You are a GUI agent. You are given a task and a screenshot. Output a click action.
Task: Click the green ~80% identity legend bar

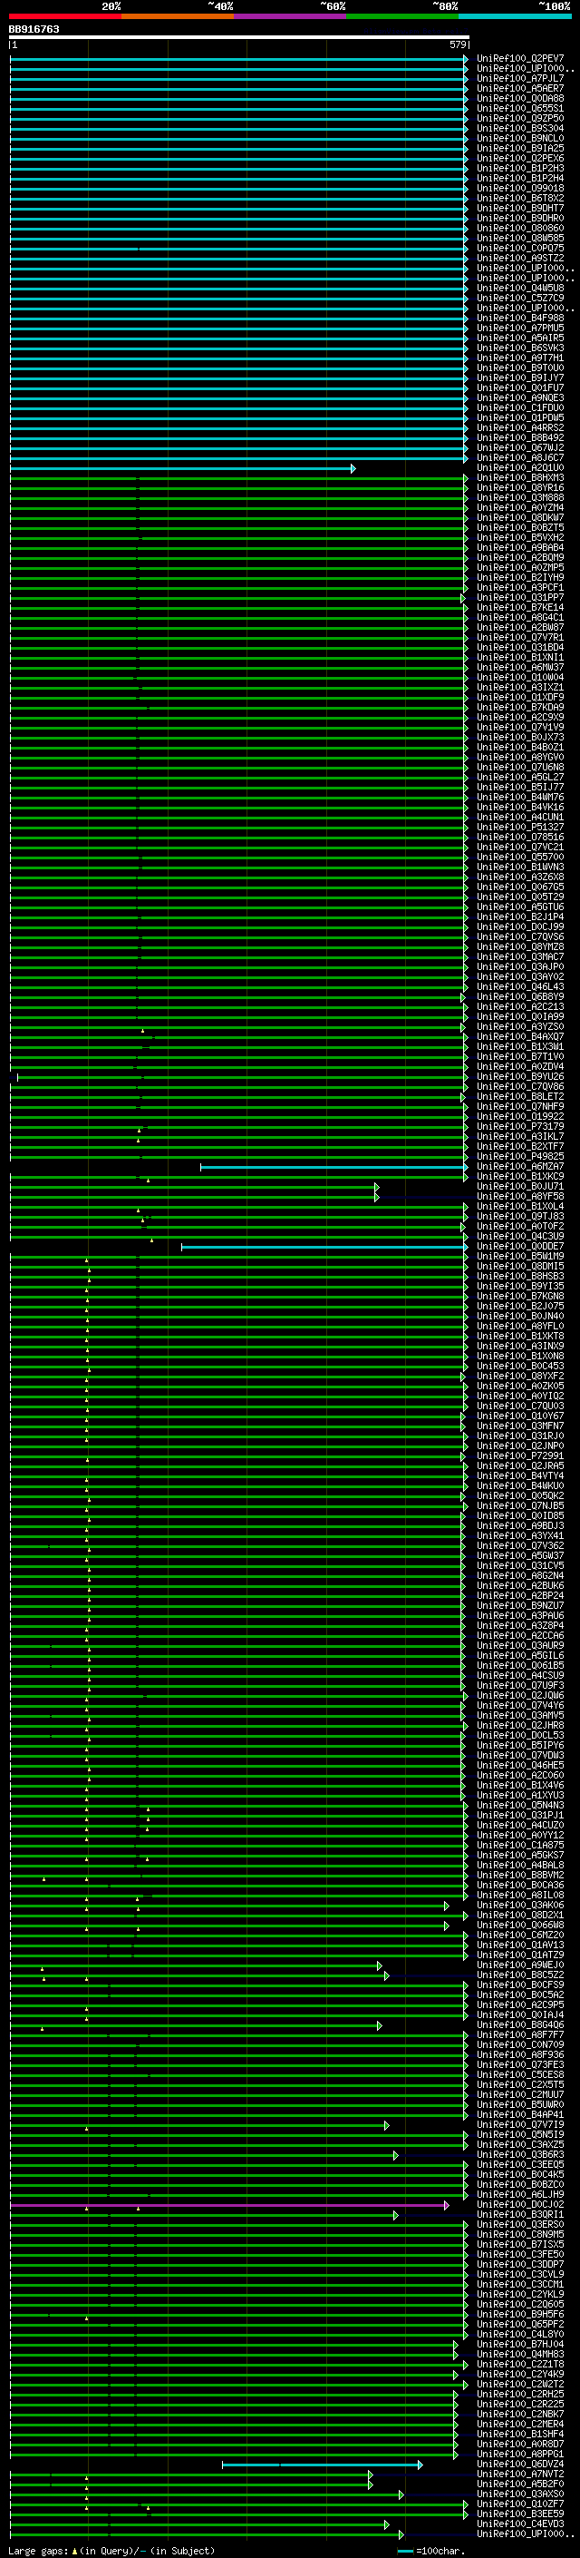coord(402,16)
